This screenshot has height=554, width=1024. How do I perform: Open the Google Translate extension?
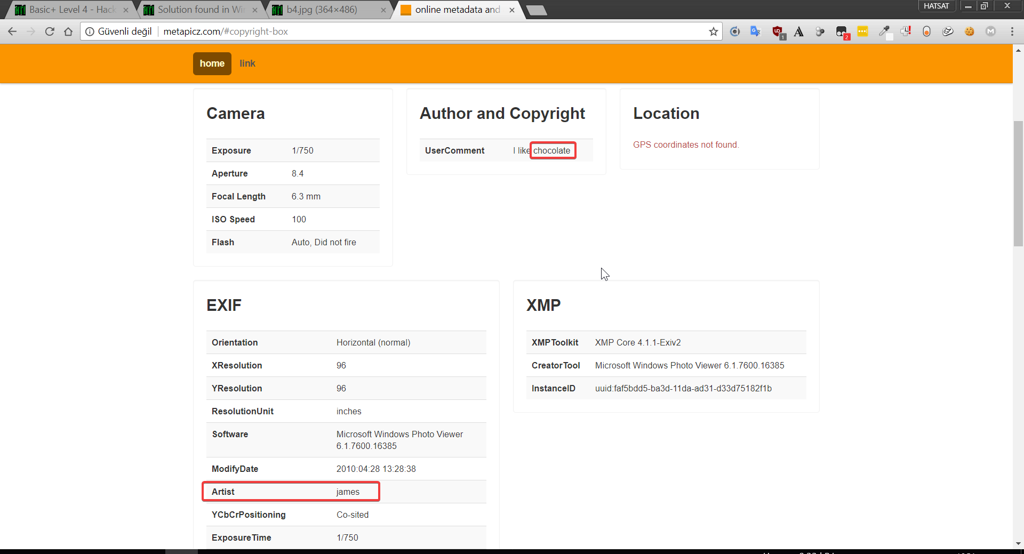coord(756,31)
